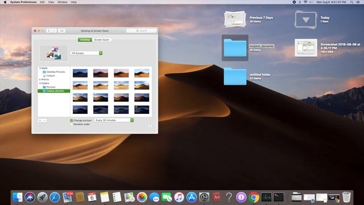This screenshot has width=364, height=205.
Task: Open Launchpad rocket icon in Dock
Action: (42, 197)
